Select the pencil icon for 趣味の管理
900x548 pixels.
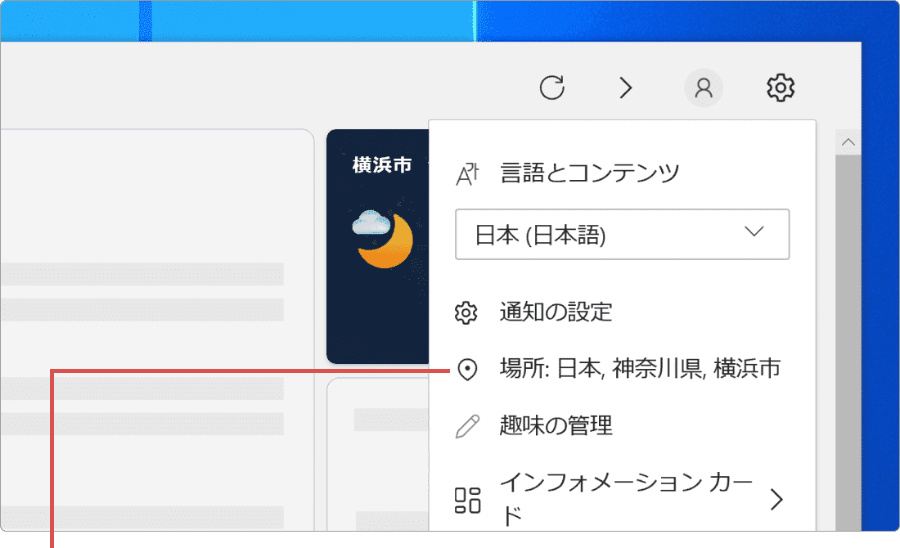(x=468, y=424)
